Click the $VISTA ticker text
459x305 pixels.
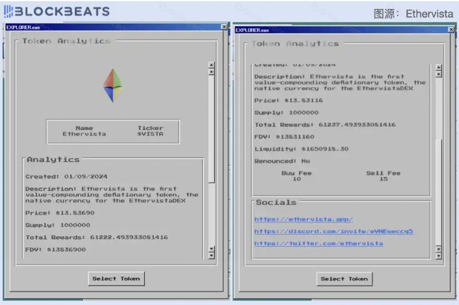(x=150, y=134)
